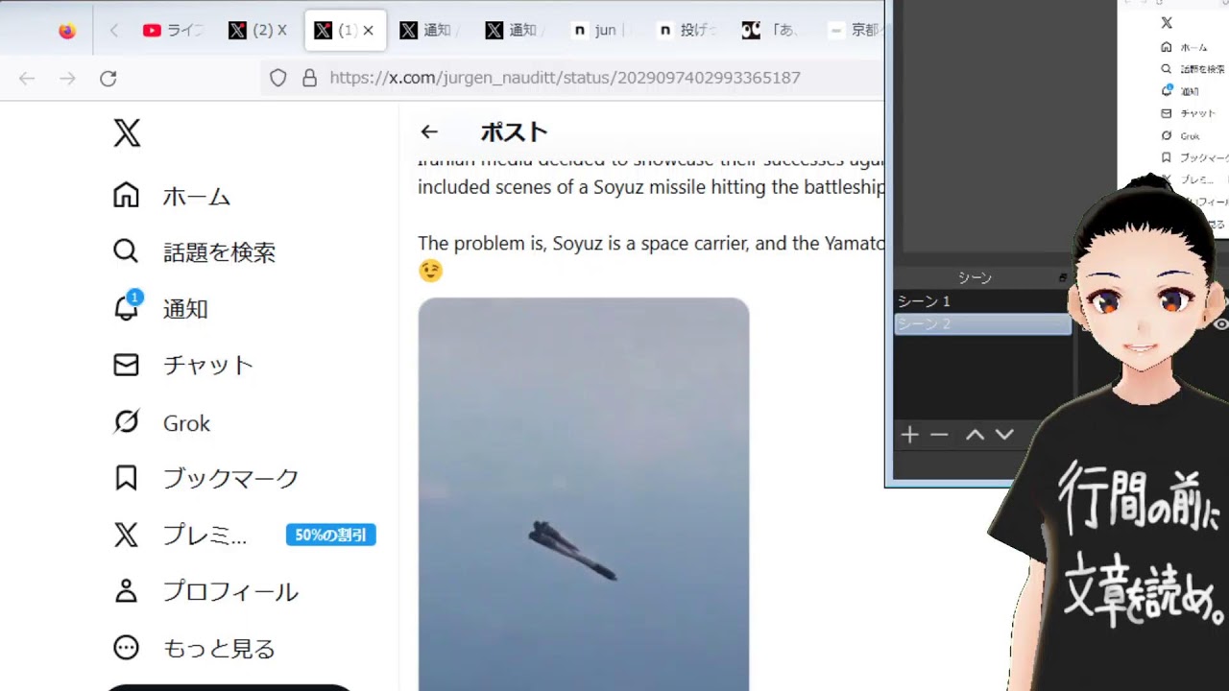Click the browser back arrow button
The image size is (1229, 691).
27,79
